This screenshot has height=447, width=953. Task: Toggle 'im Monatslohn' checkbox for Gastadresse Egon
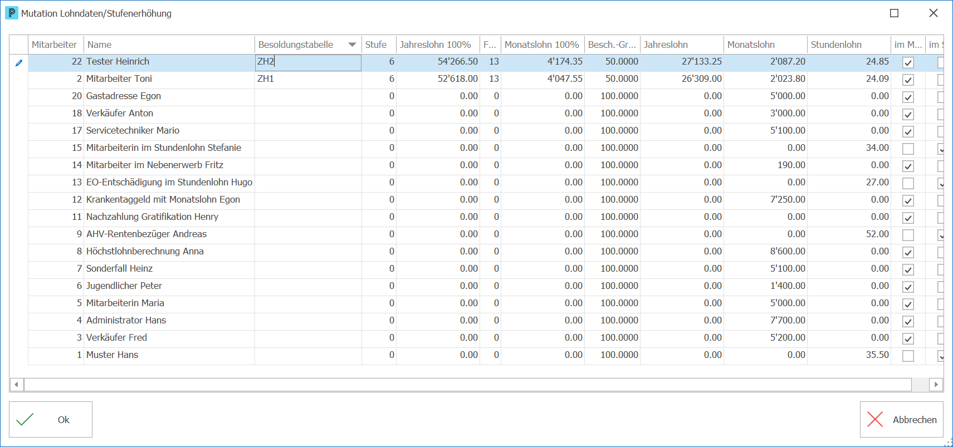point(908,97)
